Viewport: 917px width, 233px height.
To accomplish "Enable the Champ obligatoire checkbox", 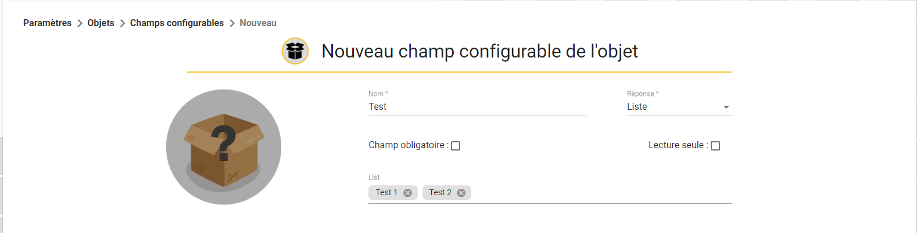I will click(x=456, y=146).
